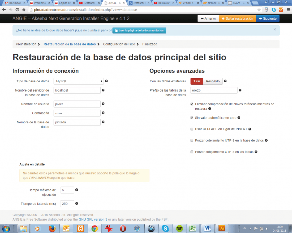Toggle Eliminar comprobación de claves foráneas checkbox
The height and width of the screenshot is (233, 292).
click(192, 104)
